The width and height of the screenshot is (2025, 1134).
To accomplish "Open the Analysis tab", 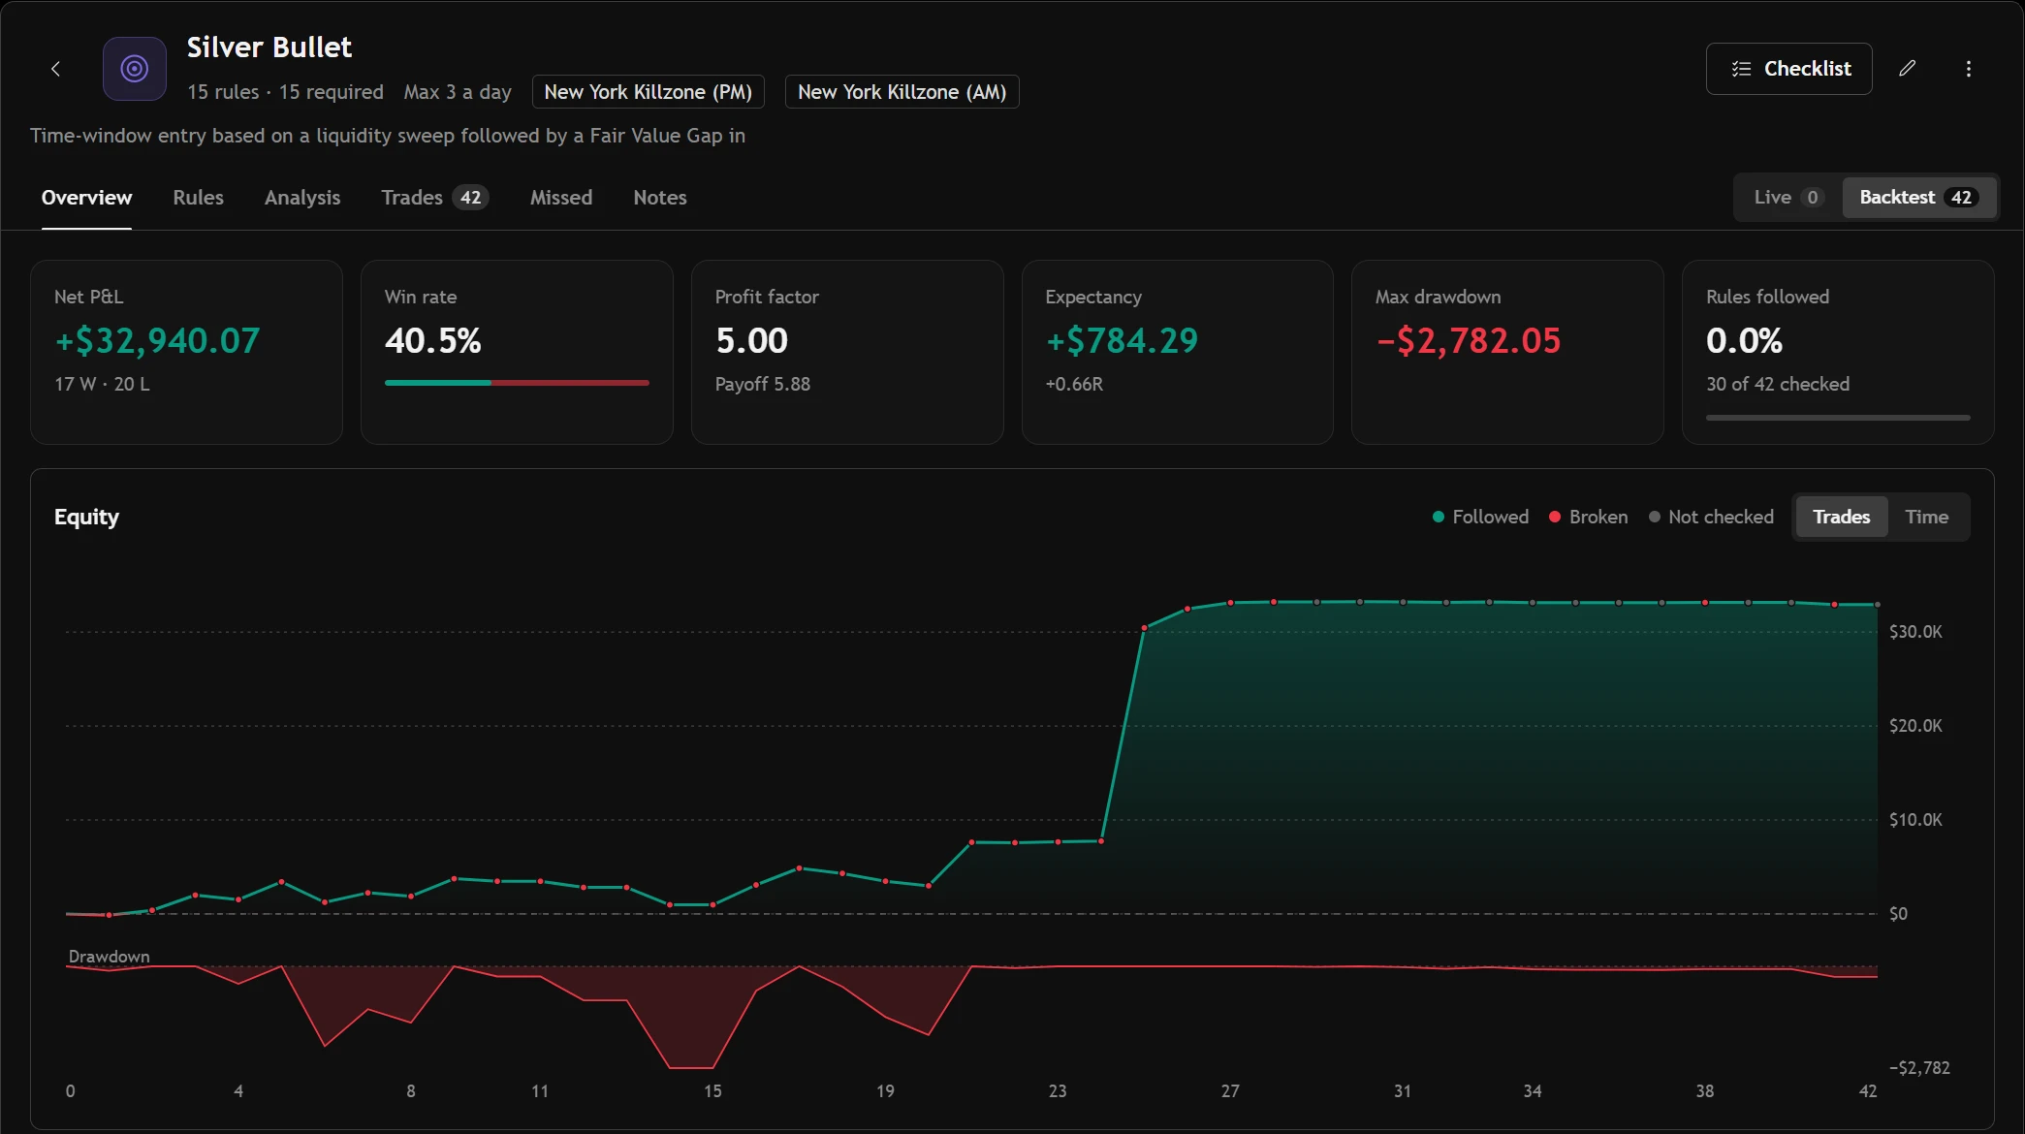I will (302, 198).
